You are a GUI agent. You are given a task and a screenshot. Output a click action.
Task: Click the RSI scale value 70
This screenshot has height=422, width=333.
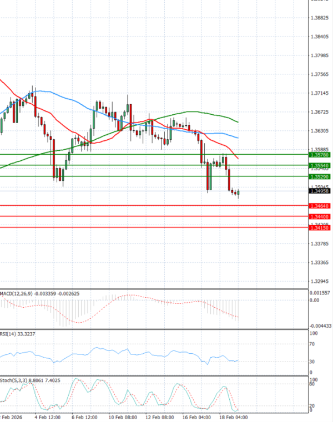pyautogui.click(x=312, y=344)
